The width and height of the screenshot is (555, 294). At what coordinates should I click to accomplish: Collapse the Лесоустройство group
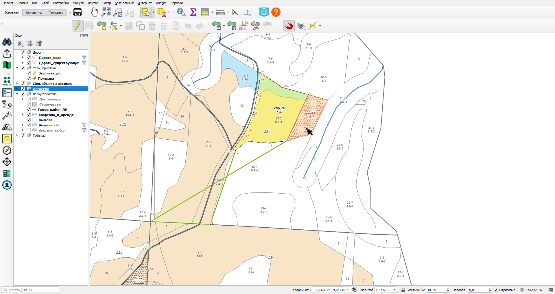point(17,94)
